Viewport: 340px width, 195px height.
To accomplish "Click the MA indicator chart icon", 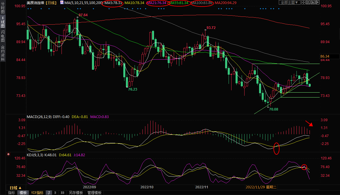I will pos(62,3).
